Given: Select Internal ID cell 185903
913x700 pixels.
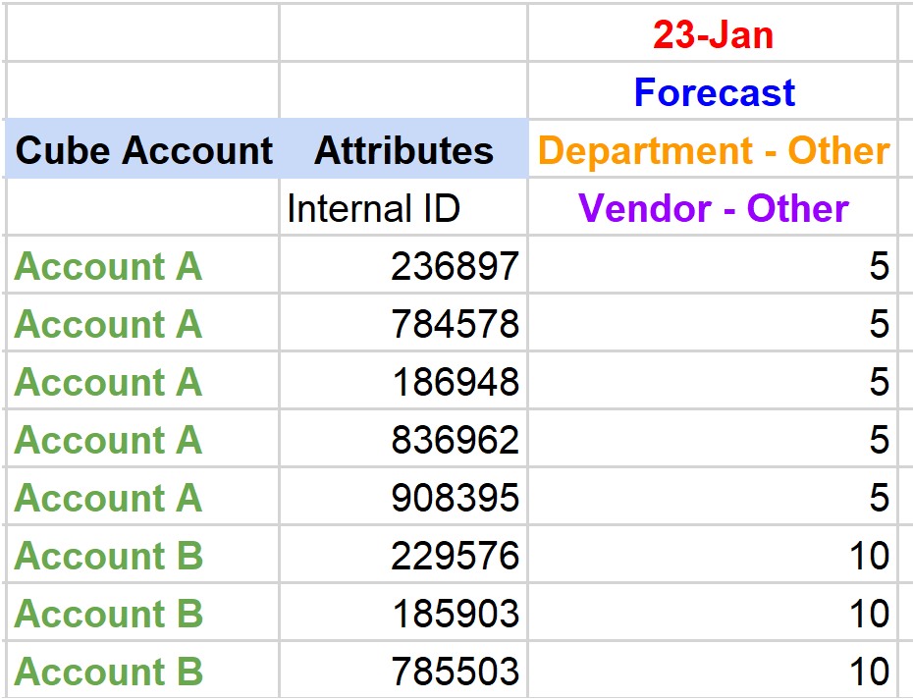Looking at the screenshot, I should (403, 613).
